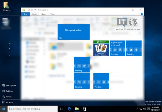Open the File ribbon tab

coord(25,14)
